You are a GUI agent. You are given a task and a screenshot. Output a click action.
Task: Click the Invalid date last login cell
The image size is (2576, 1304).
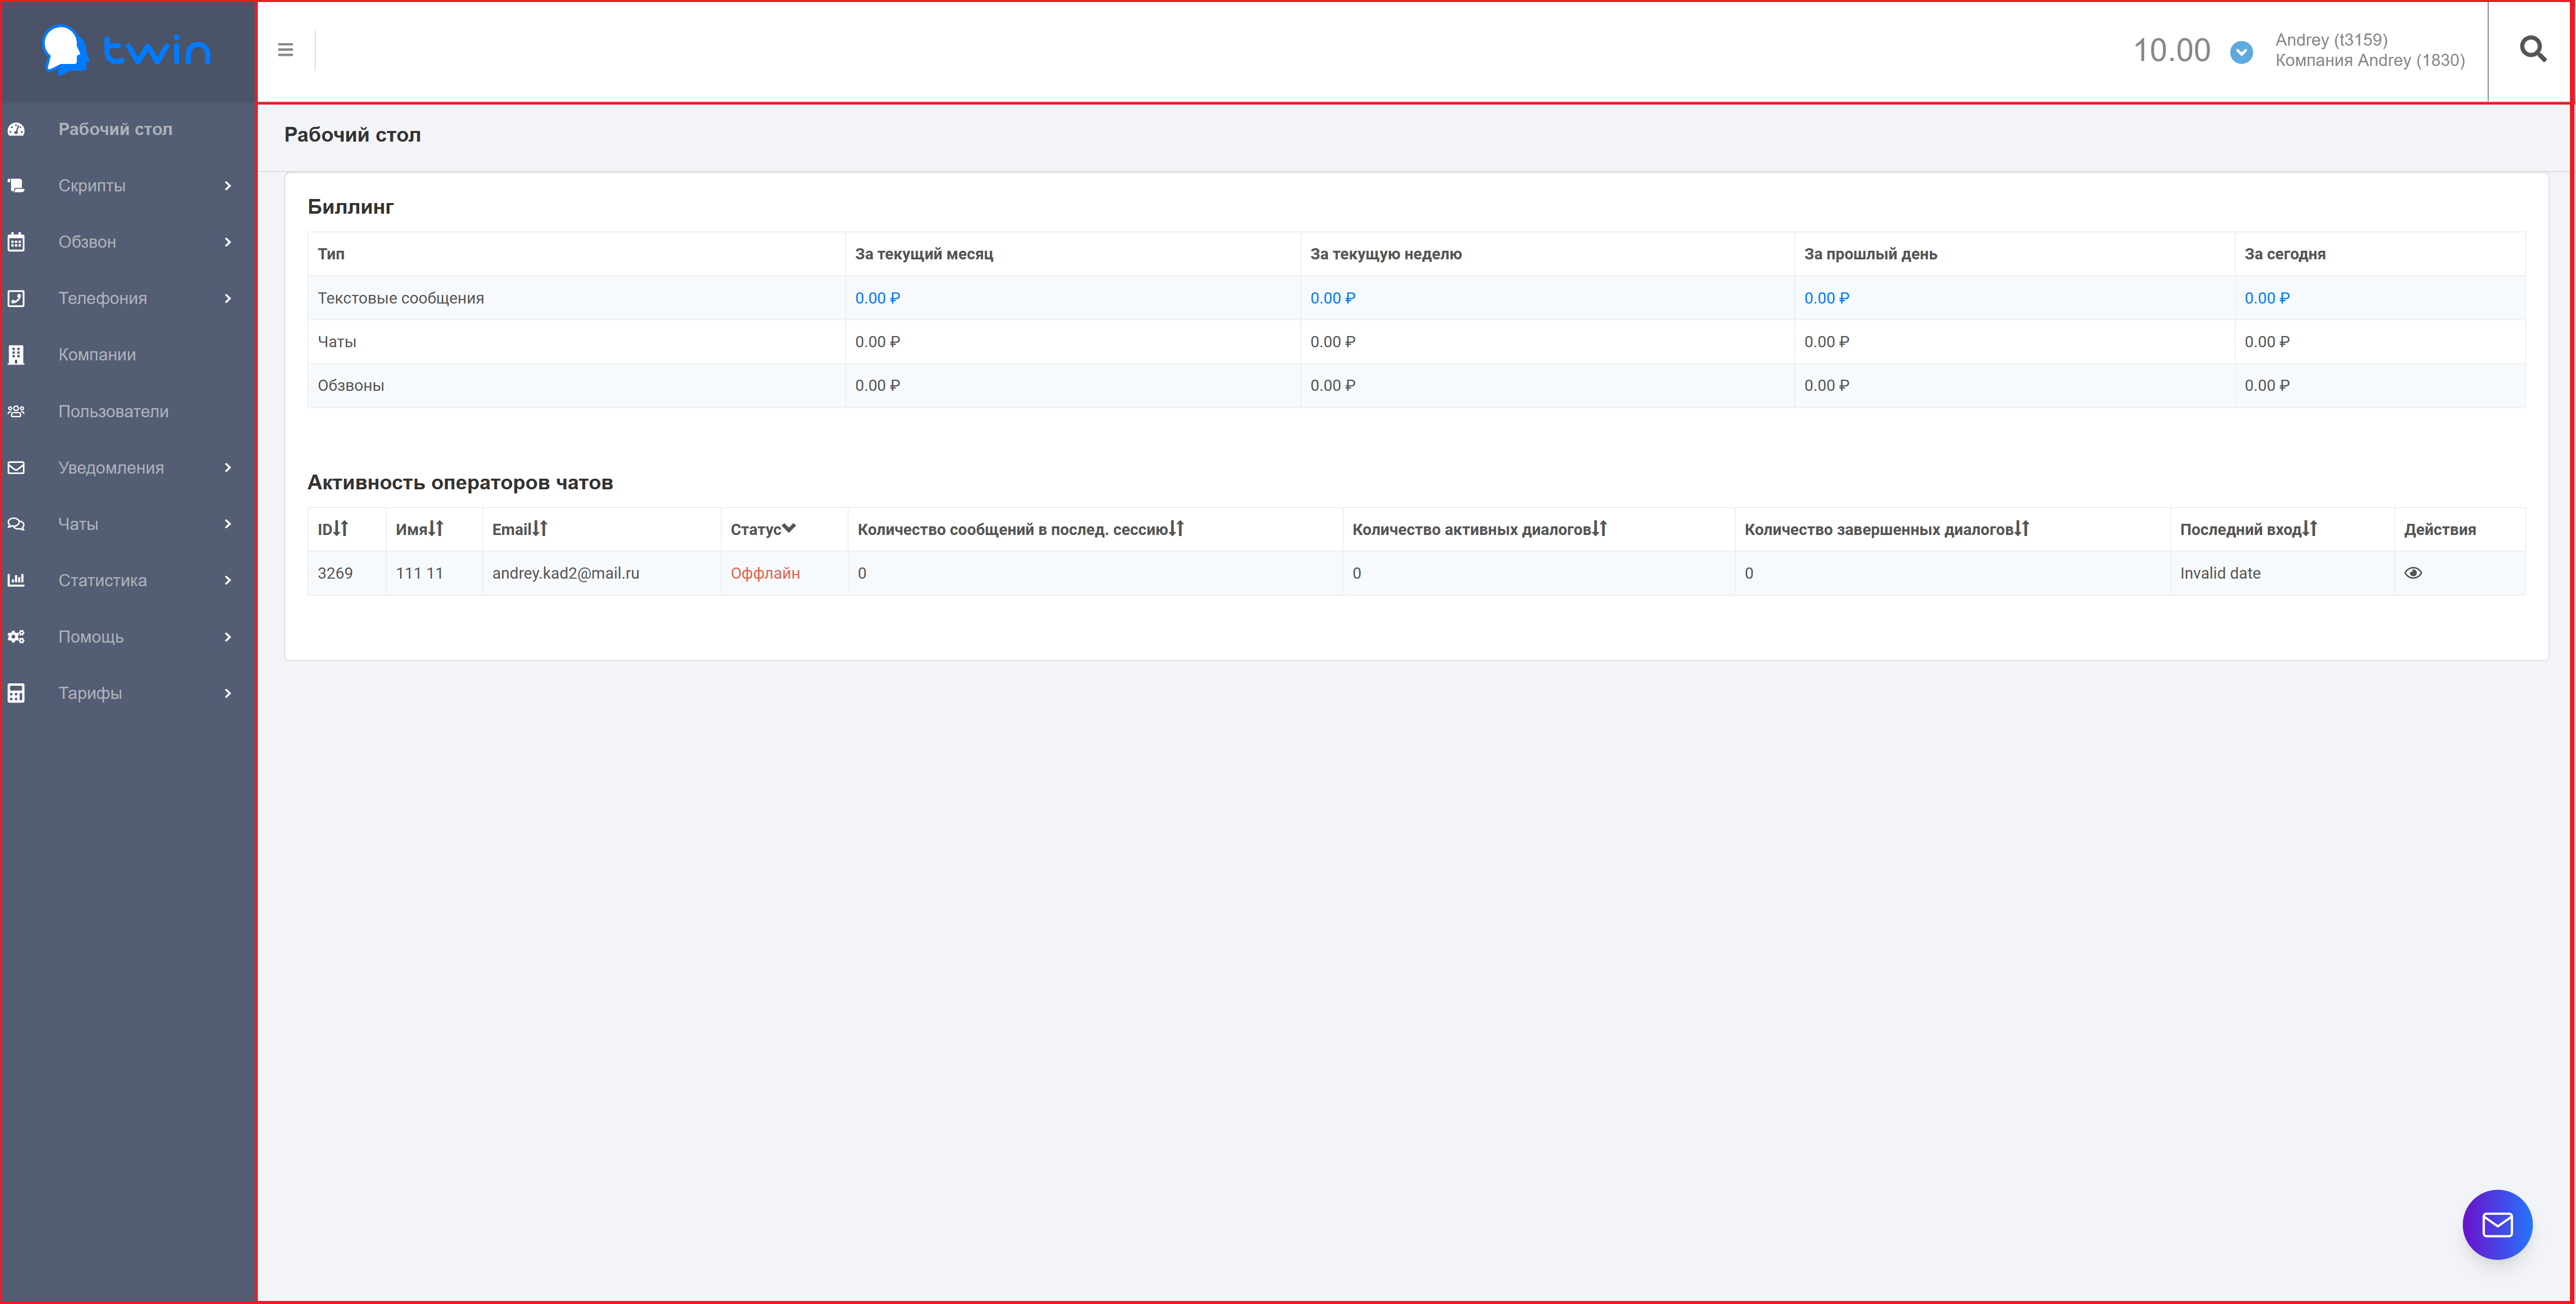(x=2220, y=573)
